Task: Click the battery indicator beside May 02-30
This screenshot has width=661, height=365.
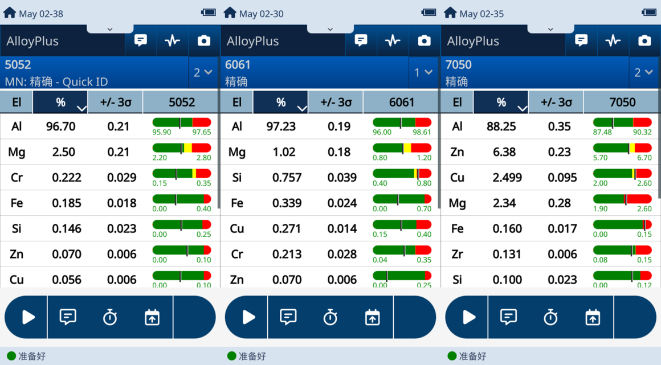Action: click(429, 13)
